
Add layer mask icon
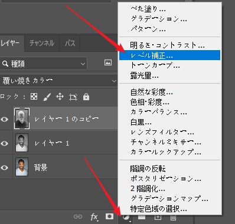pyautogui.click(x=109, y=216)
